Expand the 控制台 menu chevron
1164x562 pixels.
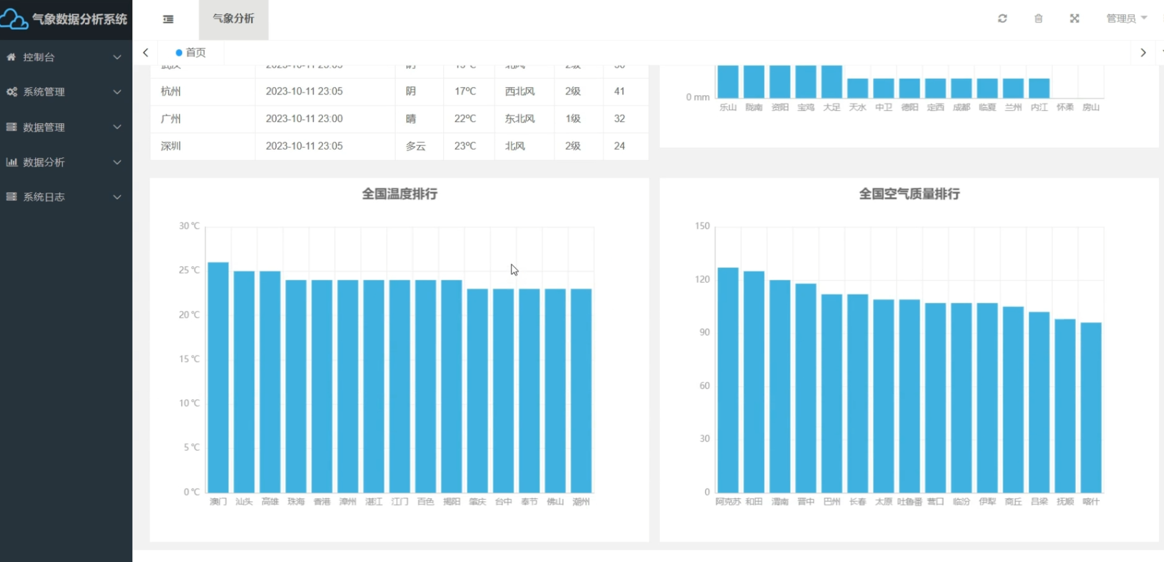point(117,57)
